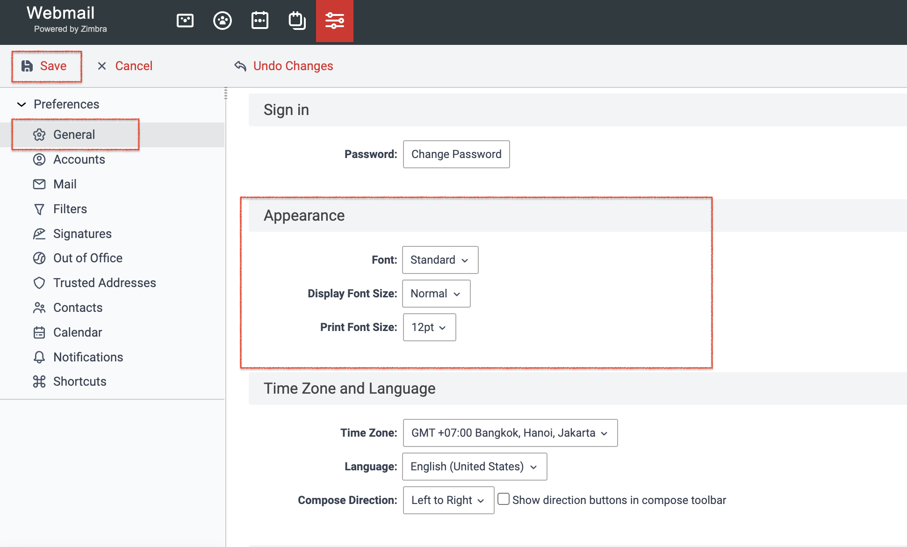Screen dimensions: 907x547
Task: Click the Mail envelope icon in sidebar
Action: (39, 184)
